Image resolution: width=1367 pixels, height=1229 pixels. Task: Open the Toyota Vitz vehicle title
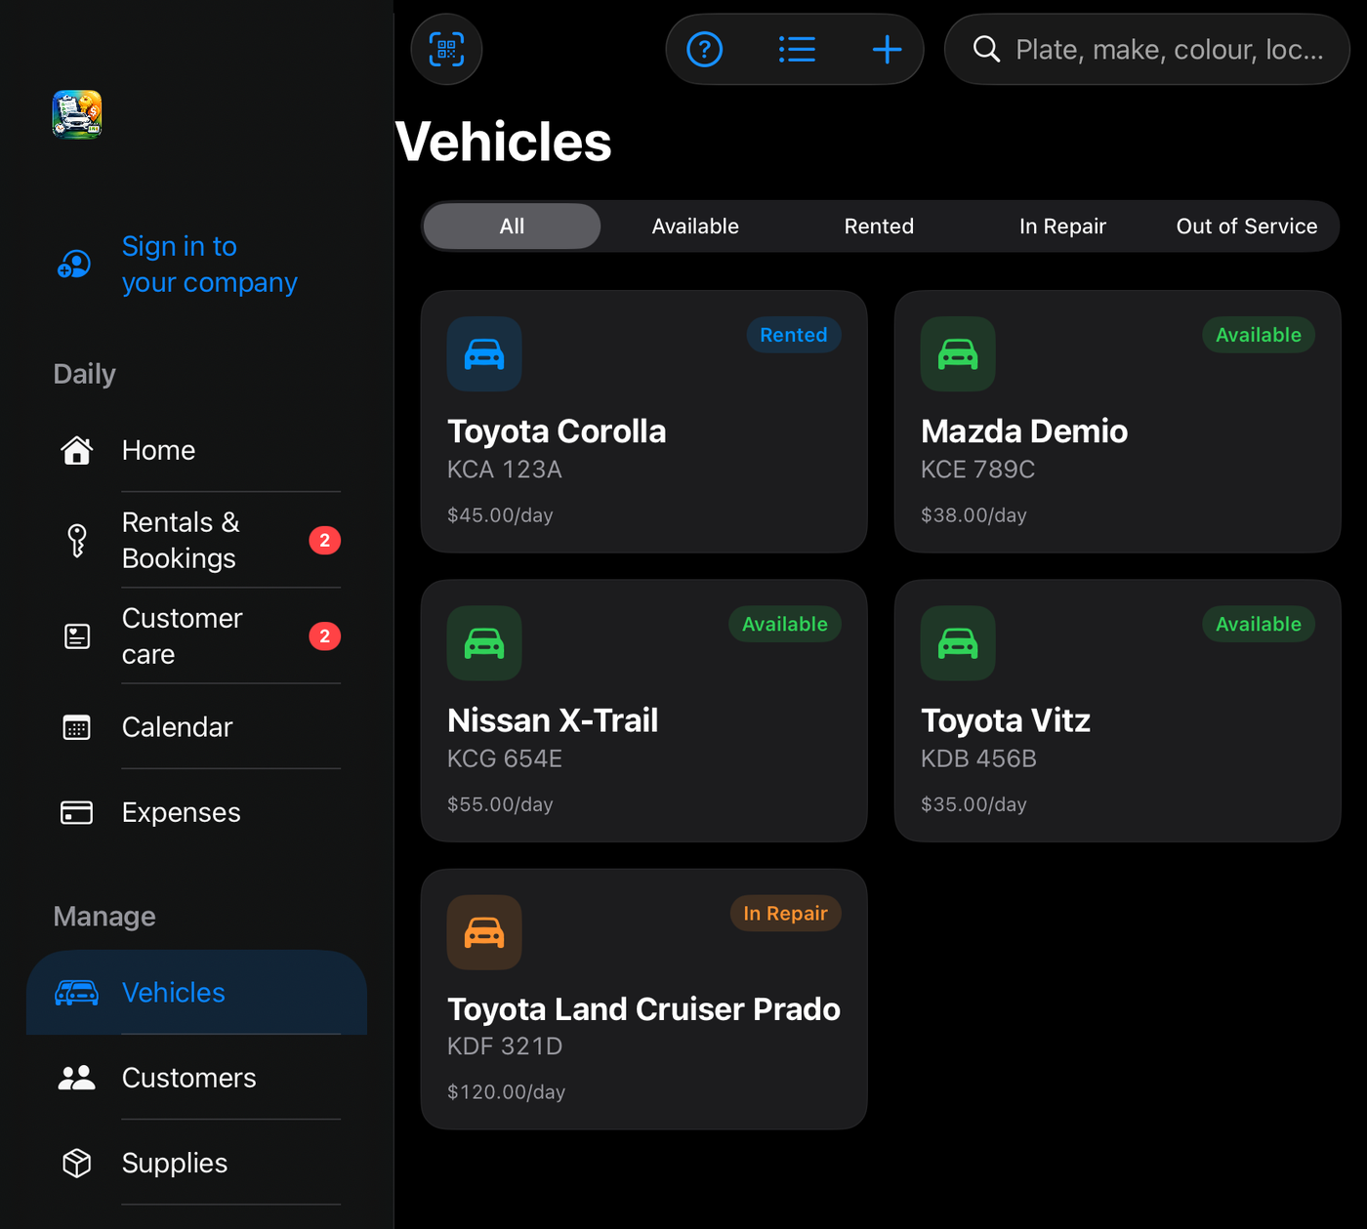pyautogui.click(x=1006, y=720)
